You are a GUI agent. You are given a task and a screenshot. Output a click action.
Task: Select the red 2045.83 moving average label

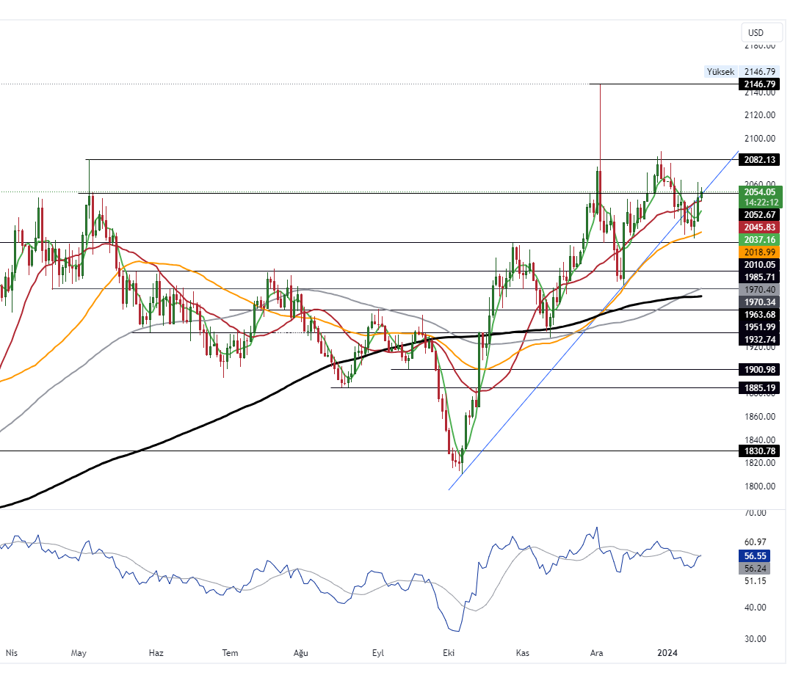[759, 227]
